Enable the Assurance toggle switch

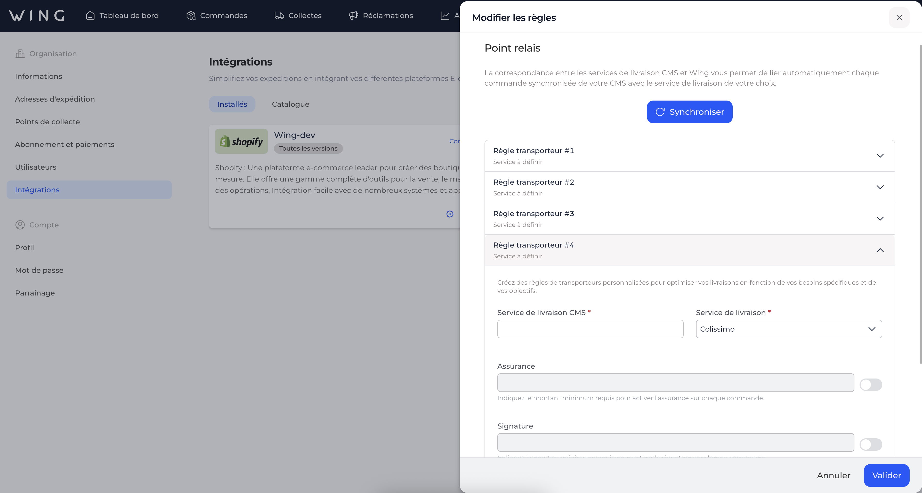[870, 385]
